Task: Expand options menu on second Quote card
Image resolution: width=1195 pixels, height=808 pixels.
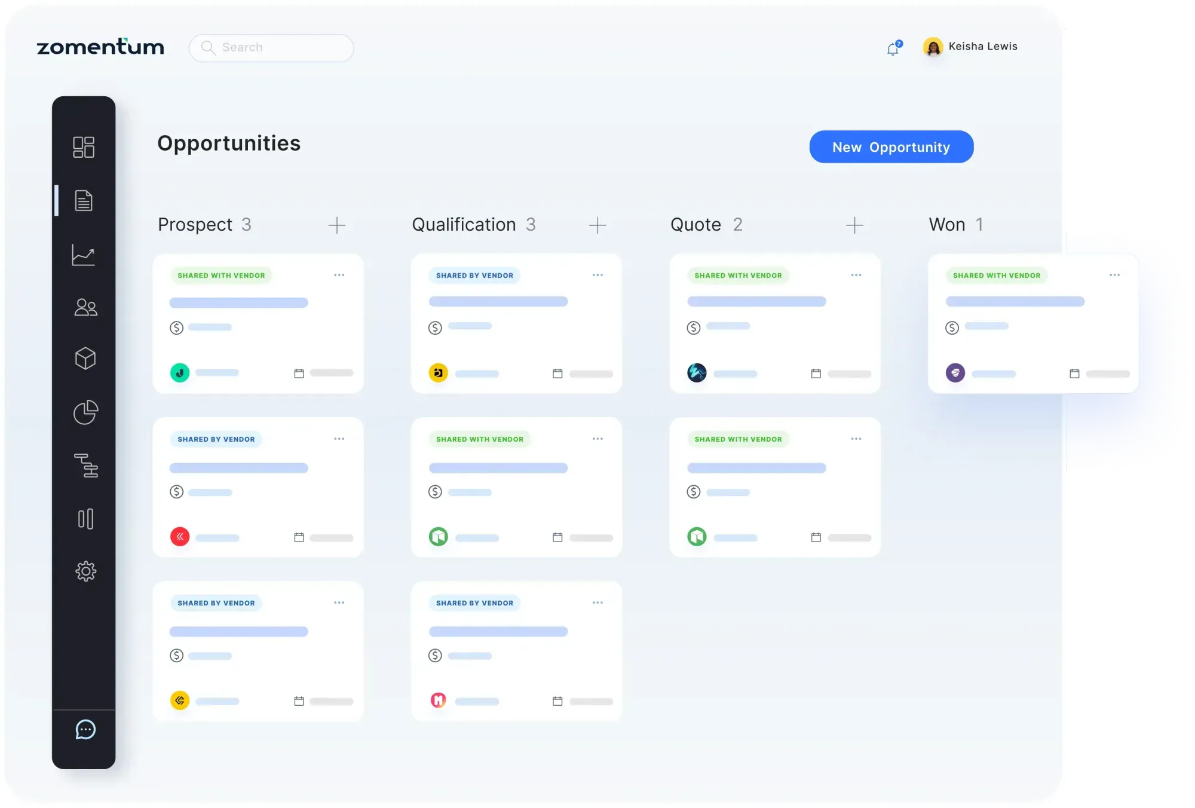Action: pos(856,439)
